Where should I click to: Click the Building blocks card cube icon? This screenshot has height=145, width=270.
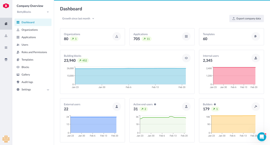[x=186, y=58]
